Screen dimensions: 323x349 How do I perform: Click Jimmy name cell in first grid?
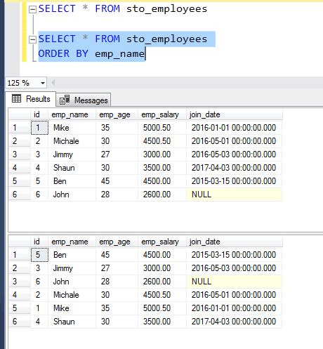[72, 154]
